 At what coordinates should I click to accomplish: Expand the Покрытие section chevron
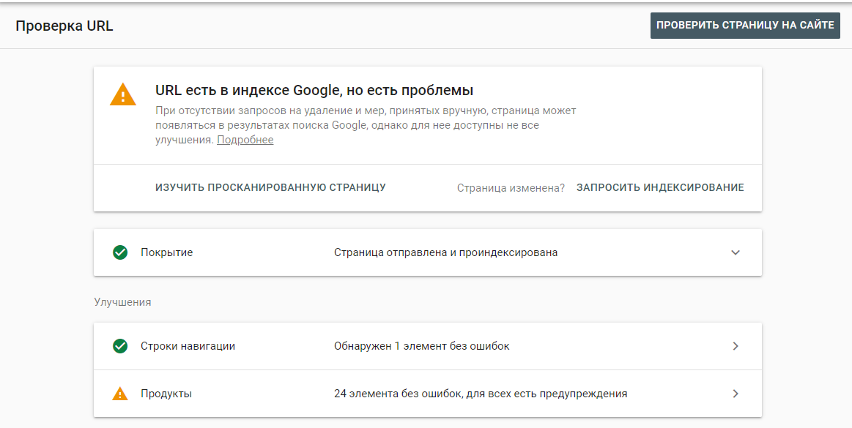[x=736, y=252]
